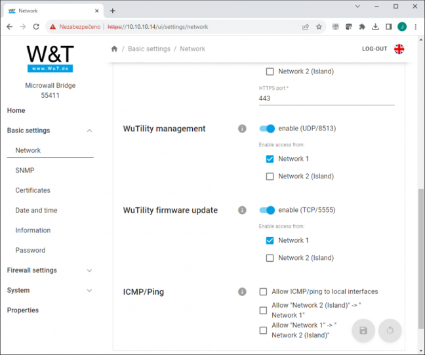
Task: Click the HTTPS port input field
Action: tap(327, 98)
